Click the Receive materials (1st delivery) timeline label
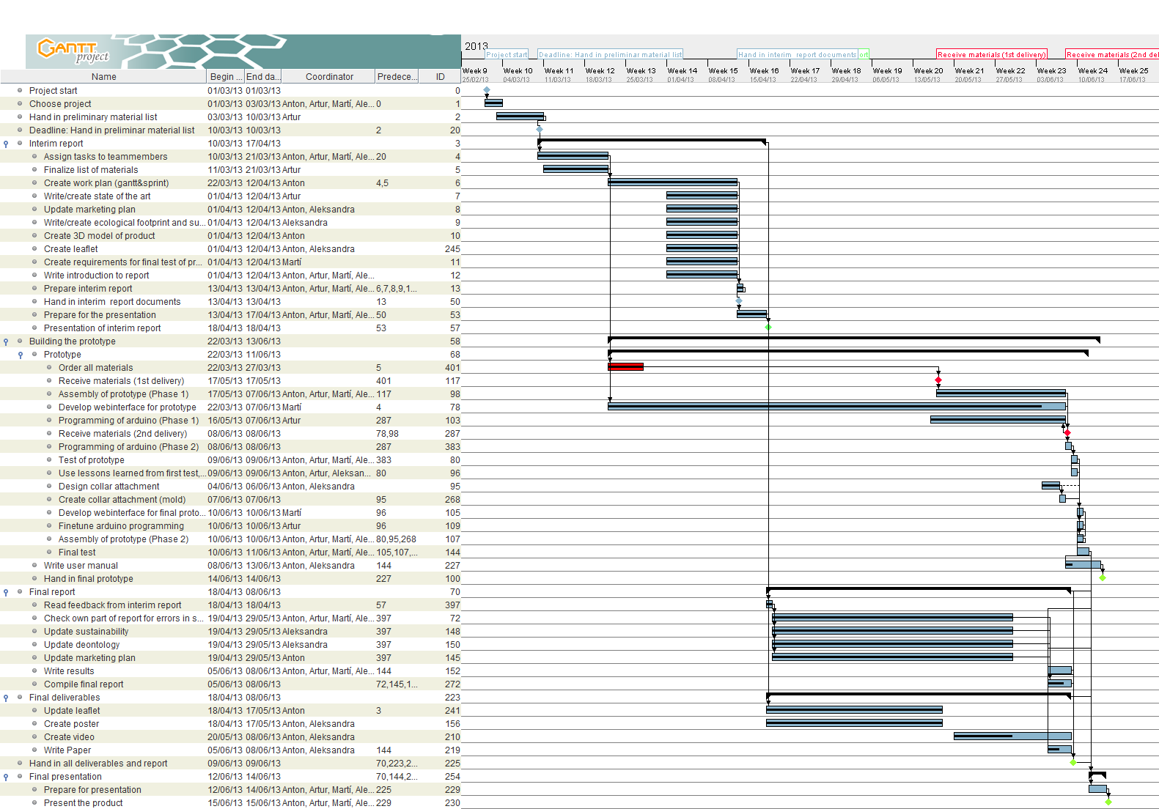The image size is (1159, 809). click(991, 55)
